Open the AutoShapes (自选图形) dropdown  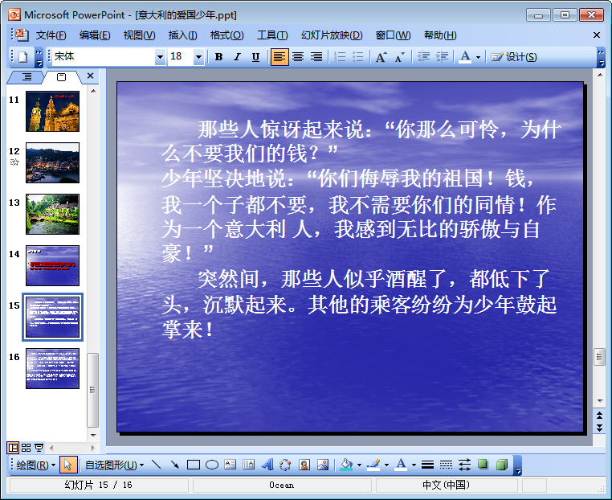[x=114, y=465]
